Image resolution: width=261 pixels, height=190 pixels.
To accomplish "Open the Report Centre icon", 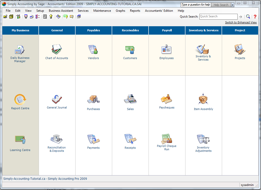I will pyautogui.click(x=20, y=100).
